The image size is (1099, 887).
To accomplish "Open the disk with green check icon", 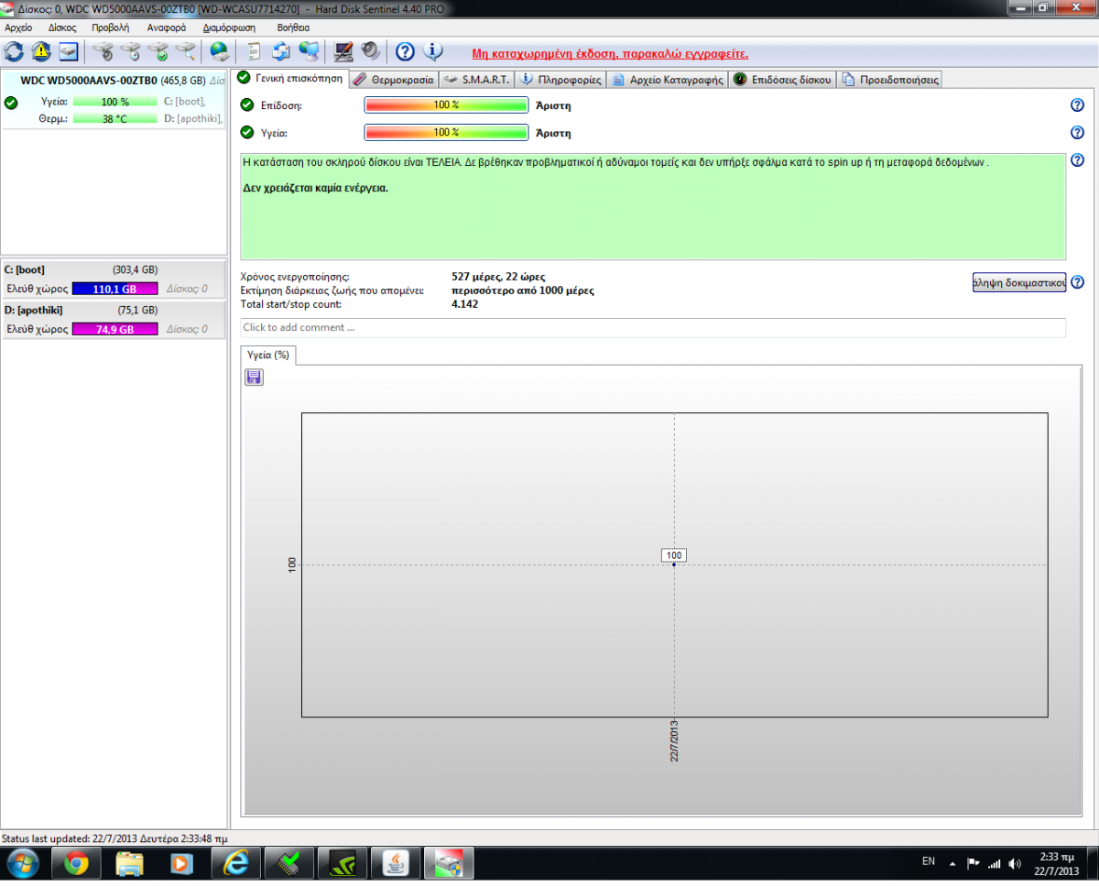I will [x=158, y=51].
